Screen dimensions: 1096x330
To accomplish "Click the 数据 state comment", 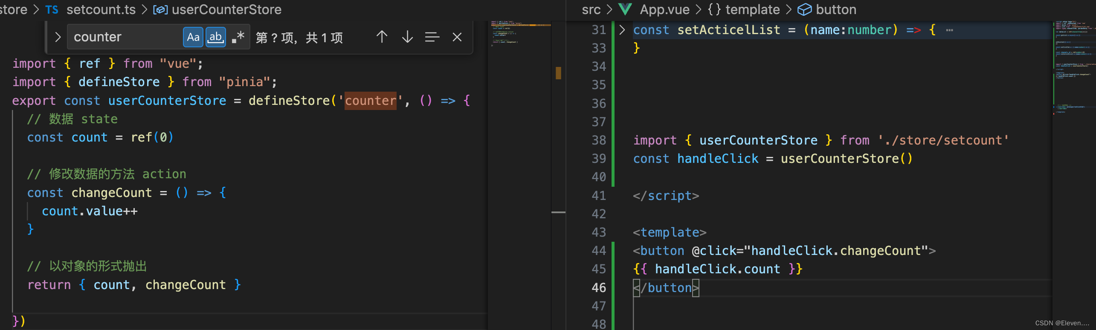I will [72, 119].
